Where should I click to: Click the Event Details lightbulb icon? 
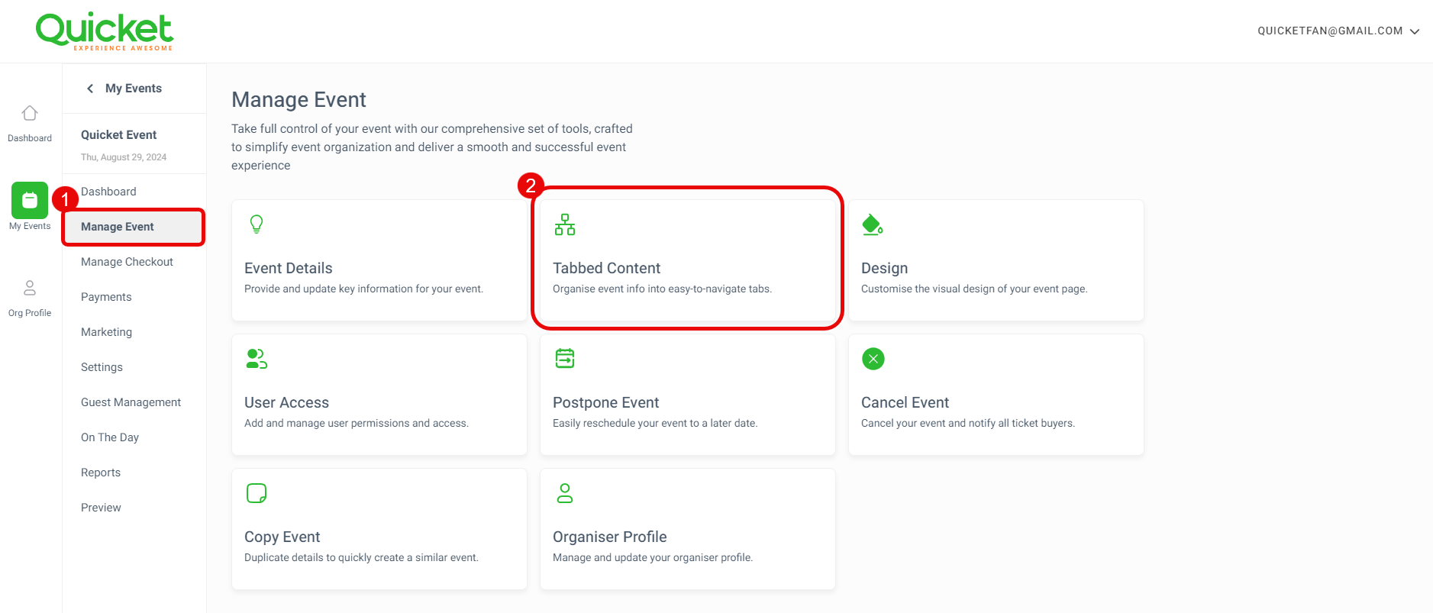point(257,224)
